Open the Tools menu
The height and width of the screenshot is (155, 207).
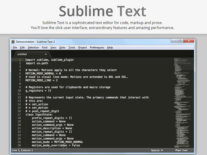coord(72,47)
